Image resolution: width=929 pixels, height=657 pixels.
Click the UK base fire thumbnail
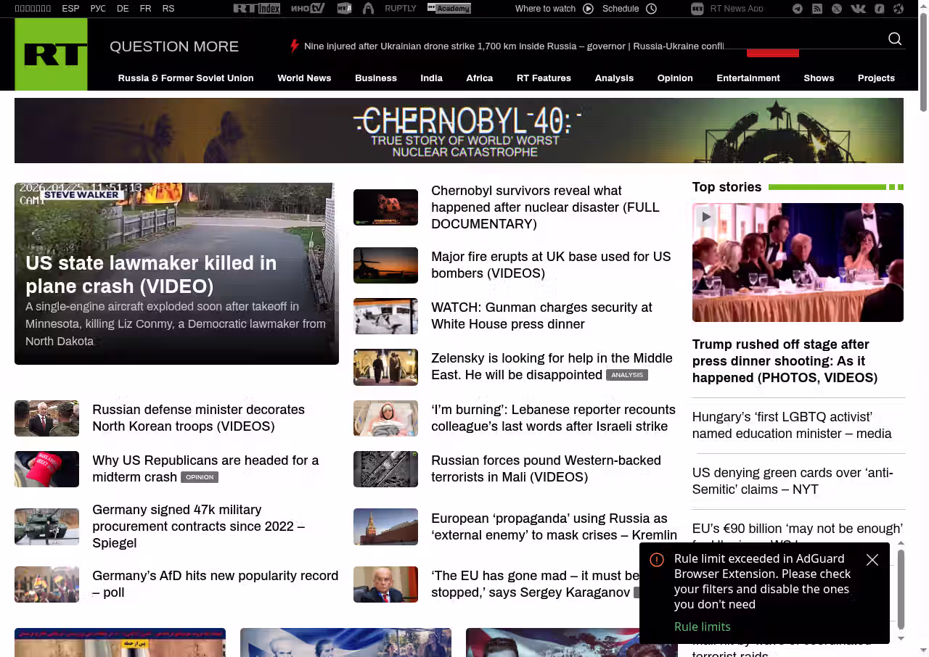point(385,265)
